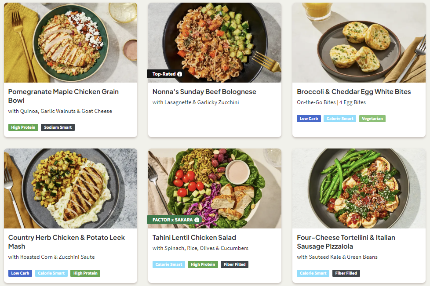View the Four-Cheese Tortellini meal image

click(359, 188)
